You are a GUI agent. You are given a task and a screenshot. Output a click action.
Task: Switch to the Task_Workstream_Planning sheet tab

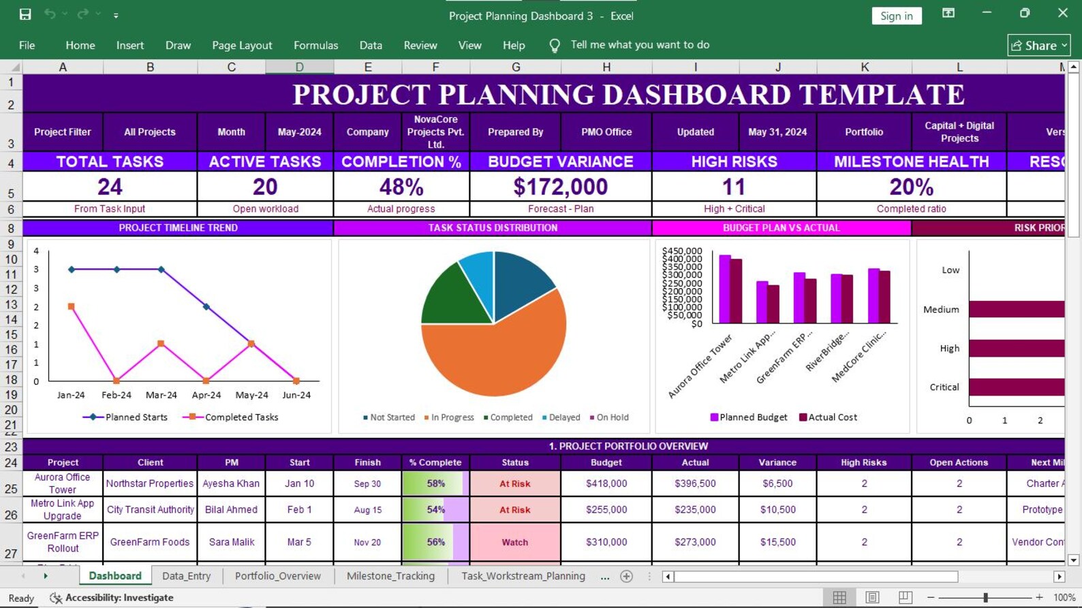tap(523, 576)
